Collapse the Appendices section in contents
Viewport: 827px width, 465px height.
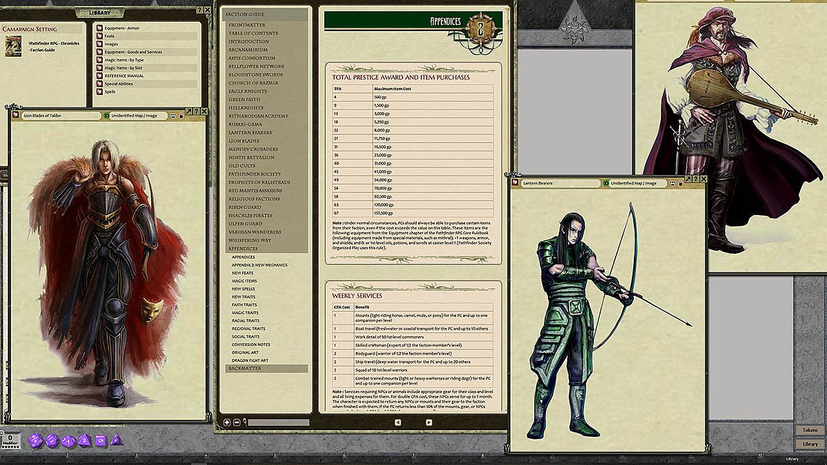click(243, 249)
